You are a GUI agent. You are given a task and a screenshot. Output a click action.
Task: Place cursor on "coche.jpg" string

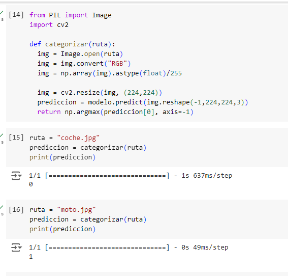tap(78, 138)
